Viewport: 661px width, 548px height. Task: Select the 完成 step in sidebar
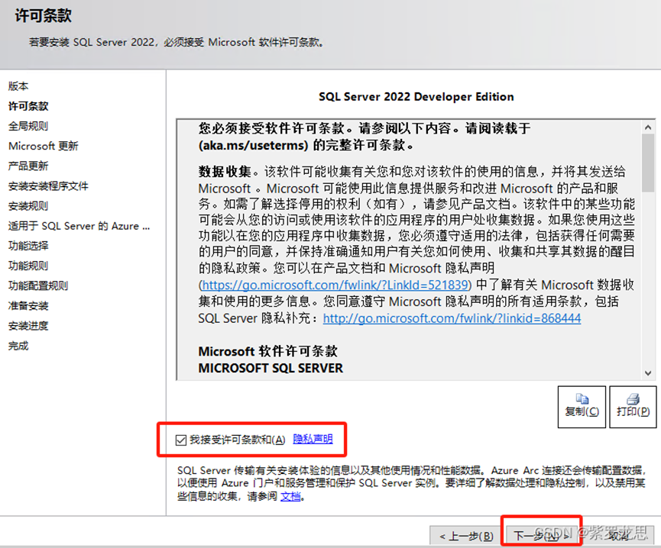pyautogui.click(x=18, y=346)
